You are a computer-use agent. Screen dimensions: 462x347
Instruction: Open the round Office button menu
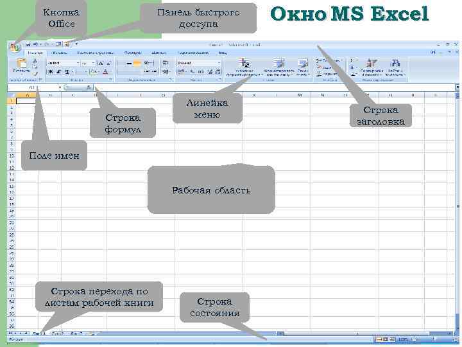click(x=14, y=47)
